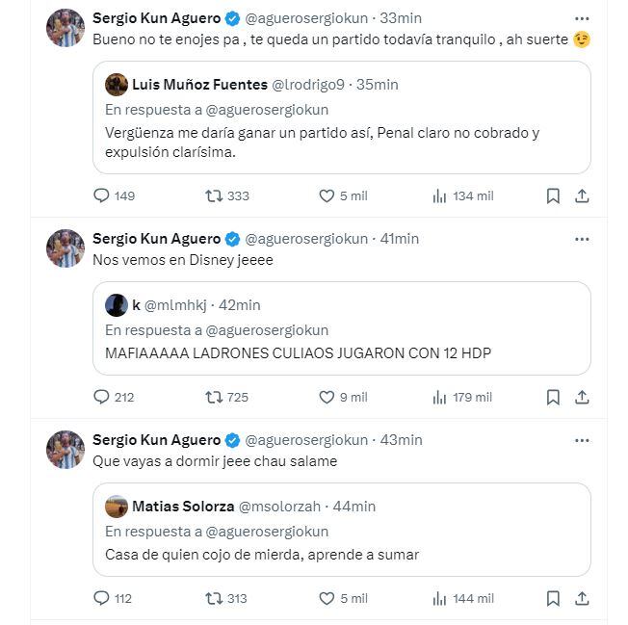The image size is (628, 625).
Task: View analytics of the 134 mil tweet
Action: 440,195
